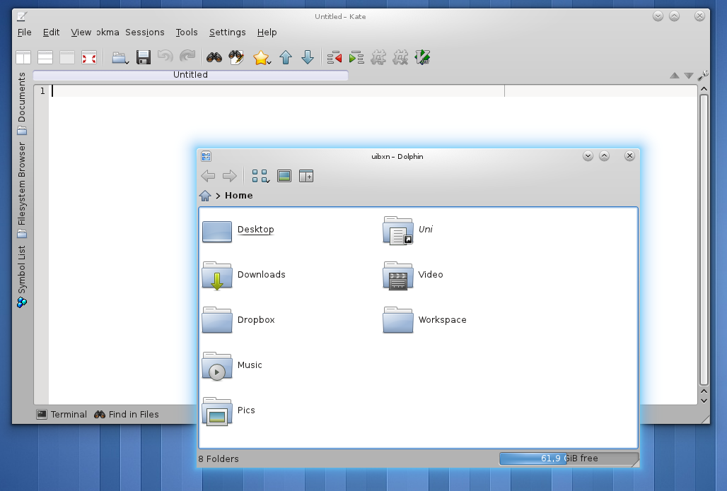Screen dimensions: 727x491
Task: Go back in Dolphin toolbar
Action: (208, 176)
